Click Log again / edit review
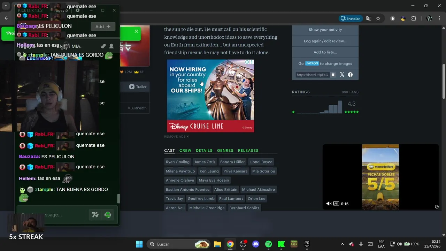Viewport: 446px width, 251px height. click(x=325, y=41)
